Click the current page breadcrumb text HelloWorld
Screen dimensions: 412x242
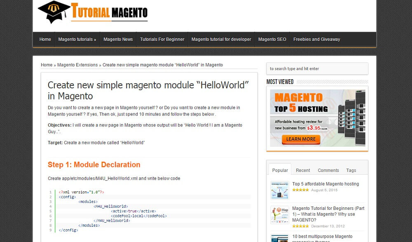click(163, 65)
